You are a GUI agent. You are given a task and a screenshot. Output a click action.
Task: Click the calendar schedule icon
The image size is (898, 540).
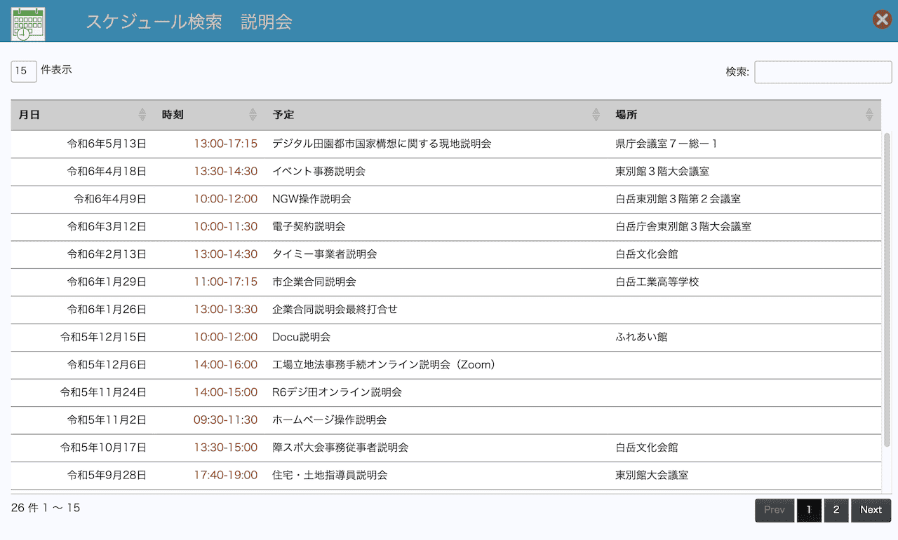point(28,22)
